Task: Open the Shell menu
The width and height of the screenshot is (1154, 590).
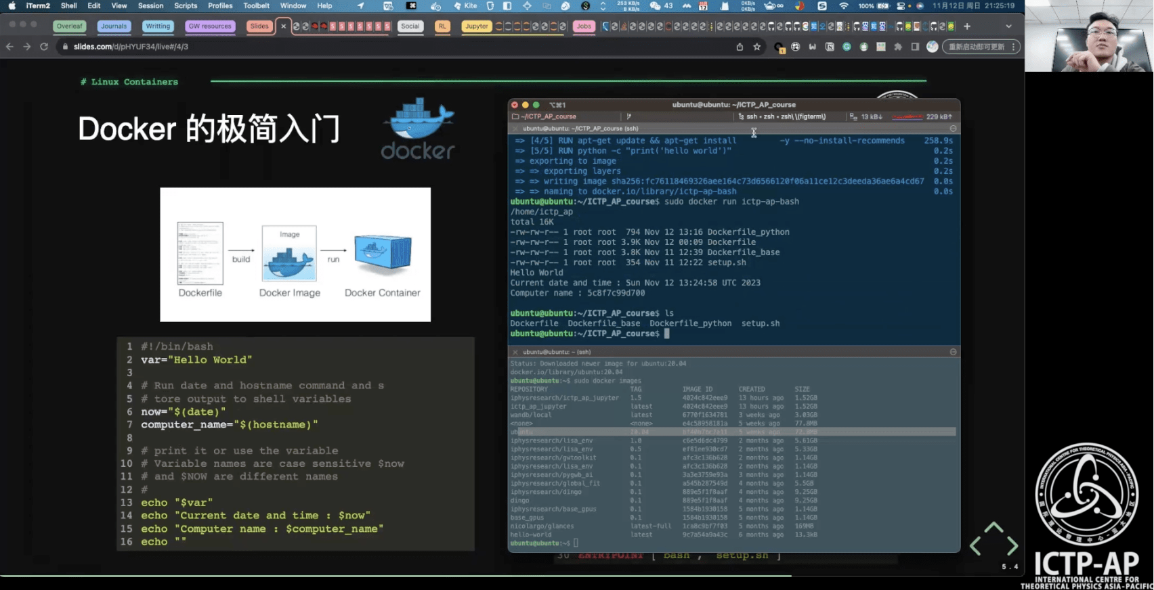Action: [x=68, y=5]
